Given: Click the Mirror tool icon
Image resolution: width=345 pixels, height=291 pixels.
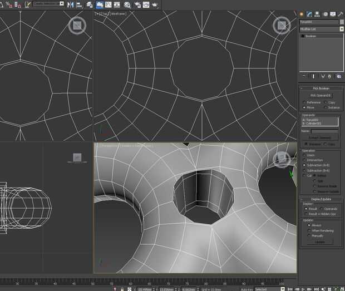Looking at the screenshot, I should click(71, 4).
